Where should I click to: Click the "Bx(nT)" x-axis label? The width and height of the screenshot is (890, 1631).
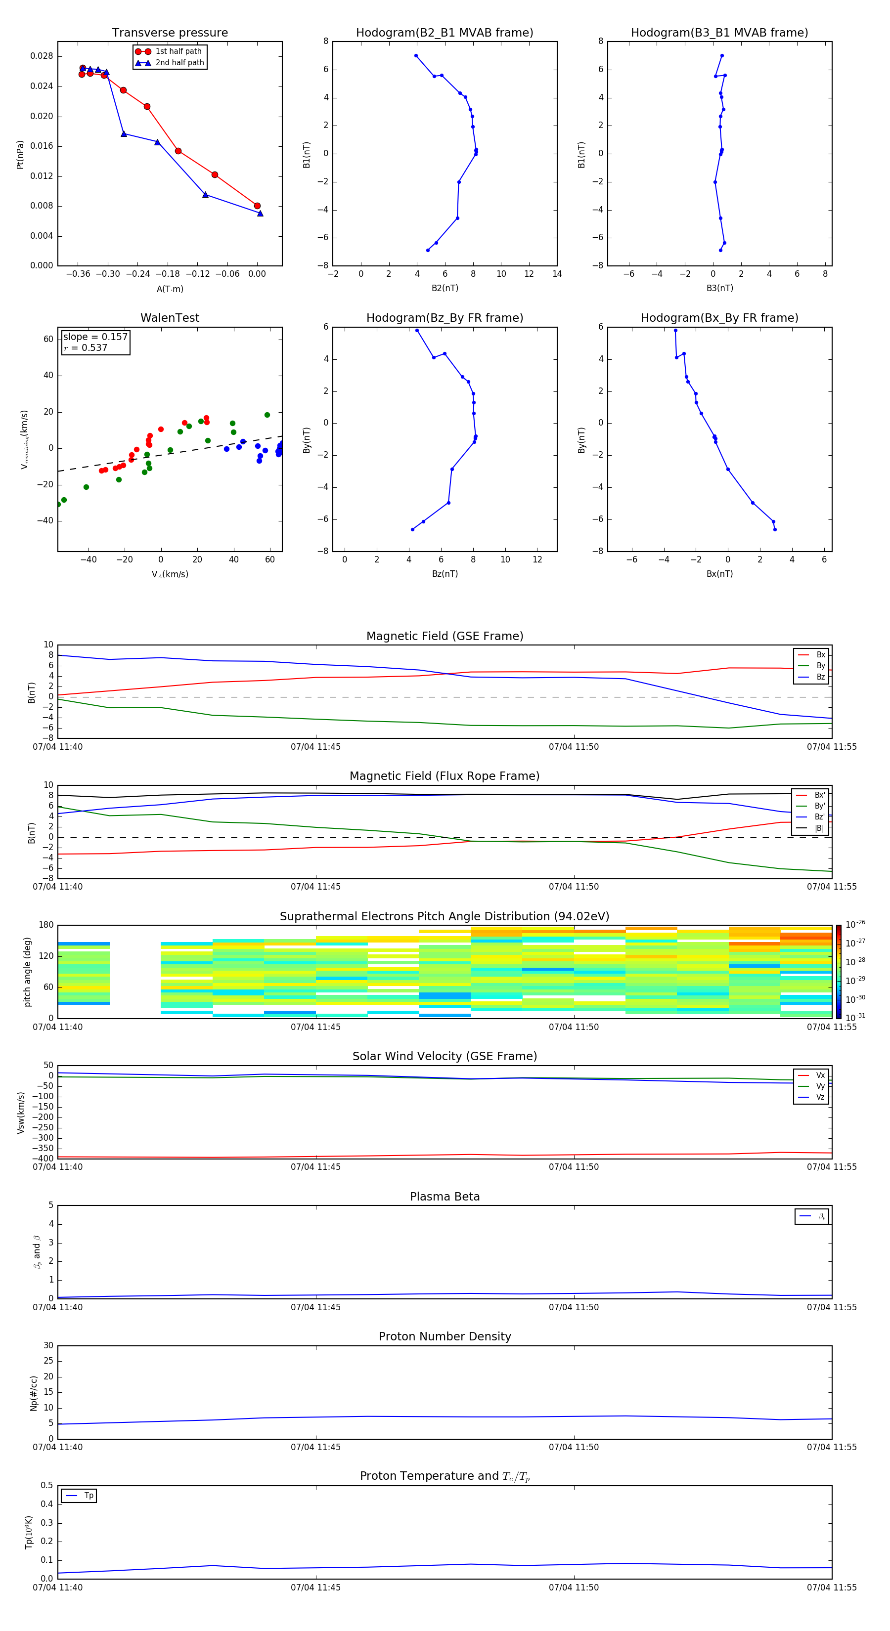coord(719,574)
